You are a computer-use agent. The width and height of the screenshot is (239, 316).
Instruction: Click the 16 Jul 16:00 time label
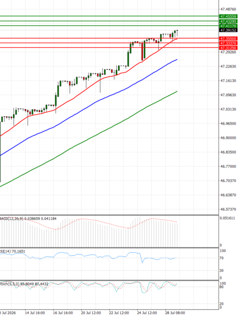(63, 313)
